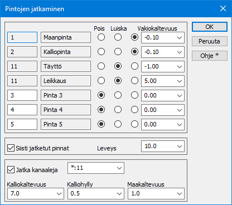This screenshot has height=205, width=232.
Task: Open help via Ohje * button
Action: 210,56
